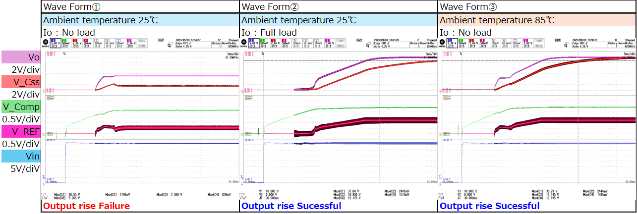Click the measurement waveform icon in Wave Form① scope
637x214 pixels.
point(45,195)
